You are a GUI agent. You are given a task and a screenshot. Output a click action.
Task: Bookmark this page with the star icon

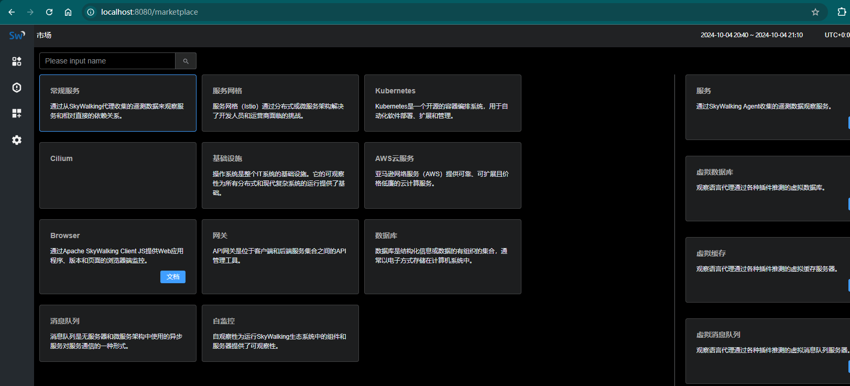click(815, 12)
